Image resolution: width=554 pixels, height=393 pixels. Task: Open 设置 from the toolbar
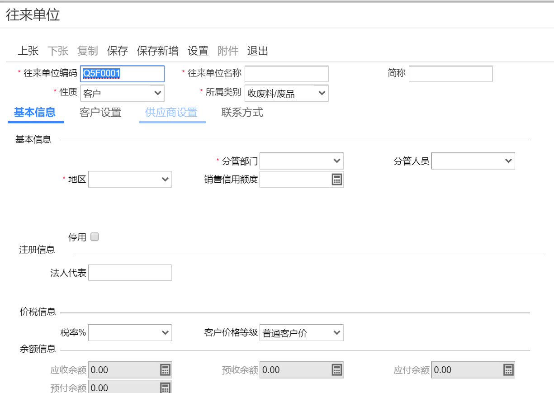(198, 51)
